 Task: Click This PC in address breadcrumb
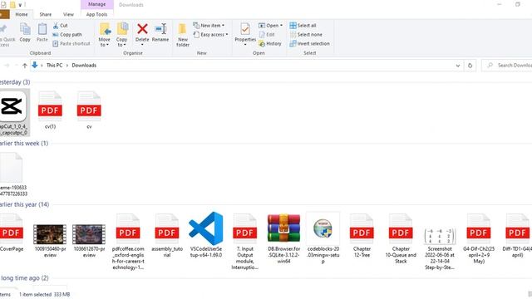tap(54, 66)
